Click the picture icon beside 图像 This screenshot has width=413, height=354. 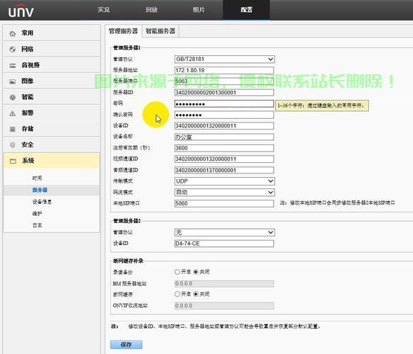pos(12,81)
